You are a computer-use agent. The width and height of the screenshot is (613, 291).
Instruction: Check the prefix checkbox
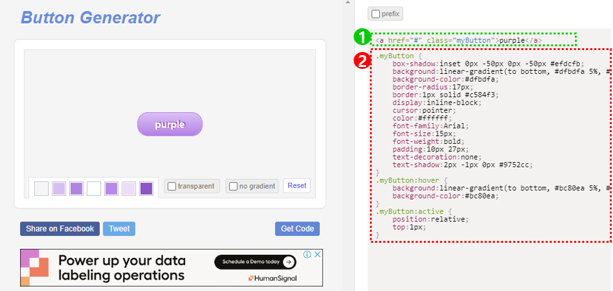(x=376, y=14)
